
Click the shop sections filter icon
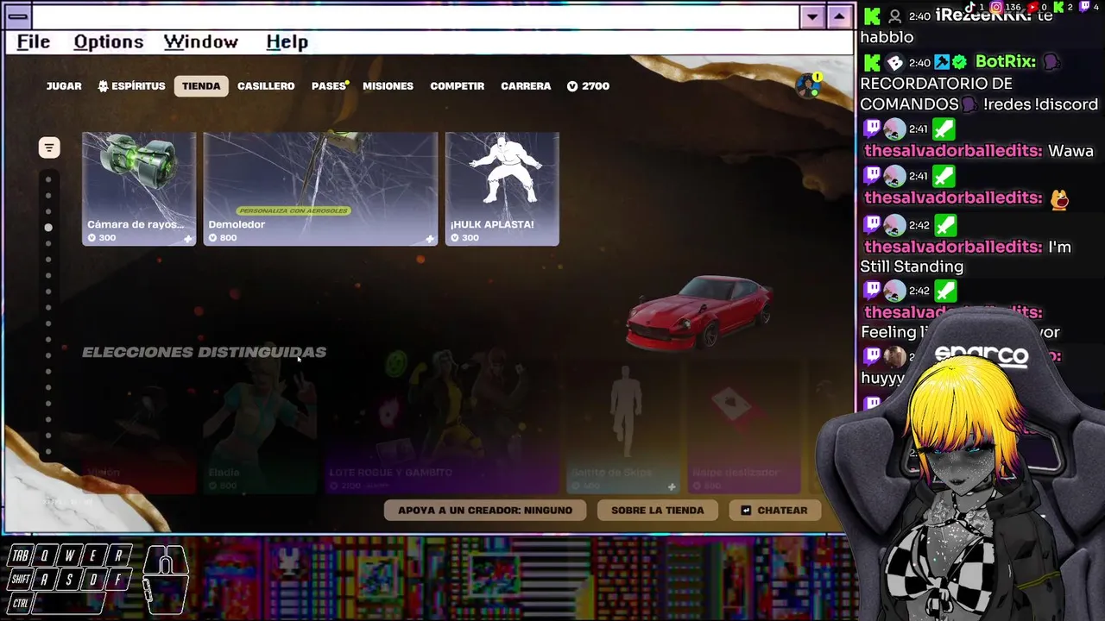(x=49, y=147)
